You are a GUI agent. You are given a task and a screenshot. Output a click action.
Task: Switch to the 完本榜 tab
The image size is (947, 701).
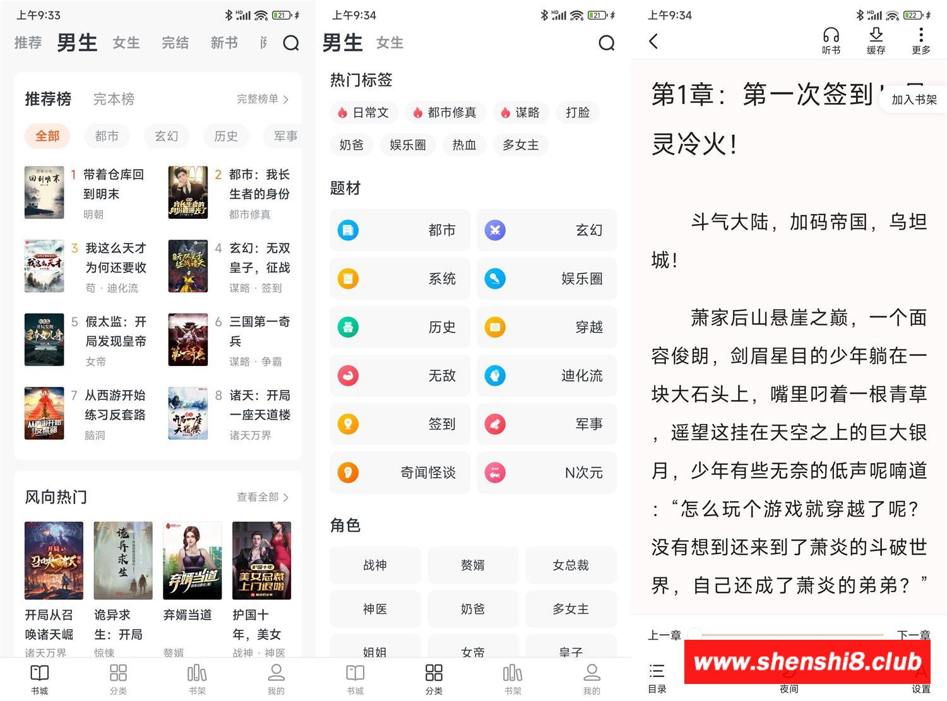click(114, 99)
